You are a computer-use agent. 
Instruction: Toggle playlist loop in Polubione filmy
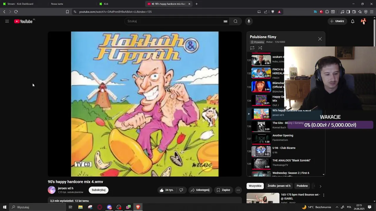click(x=252, y=48)
